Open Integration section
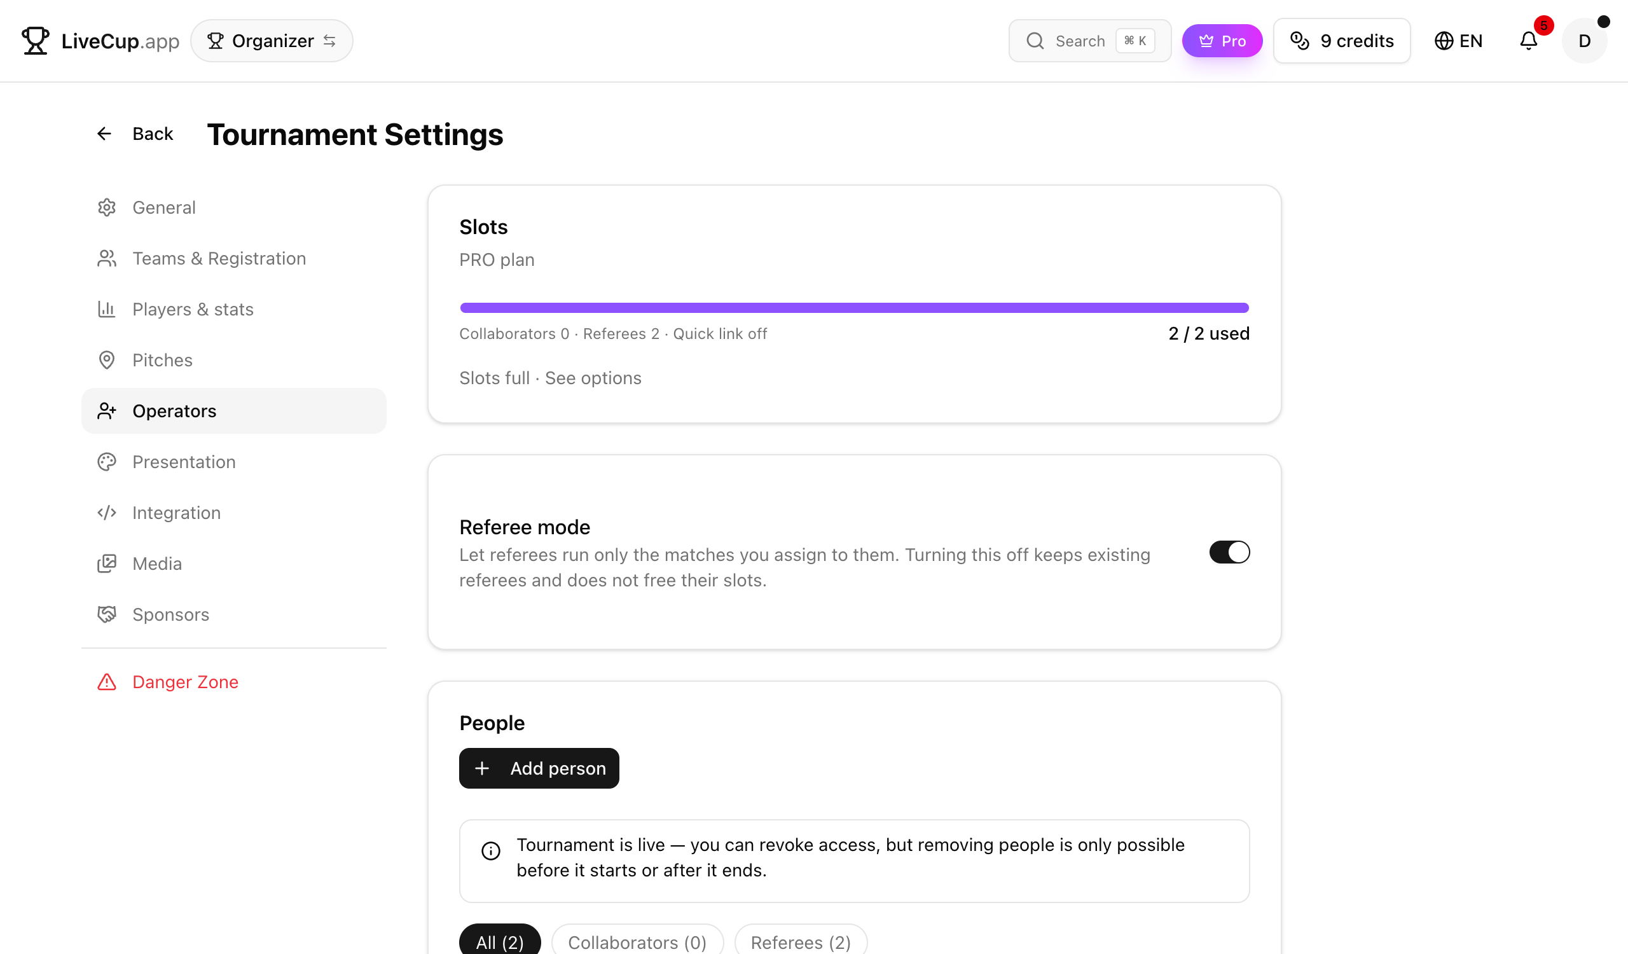The height and width of the screenshot is (954, 1628). pyautogui.click(x=234, y=513)
